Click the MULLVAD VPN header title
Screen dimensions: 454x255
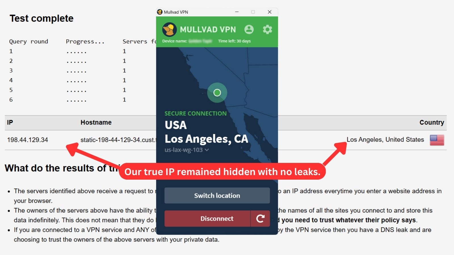208,29
